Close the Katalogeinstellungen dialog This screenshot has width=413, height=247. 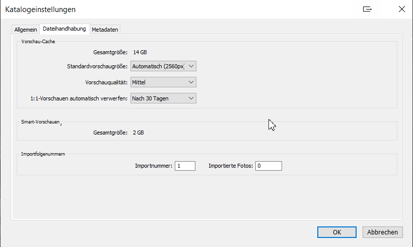point(402,9)
